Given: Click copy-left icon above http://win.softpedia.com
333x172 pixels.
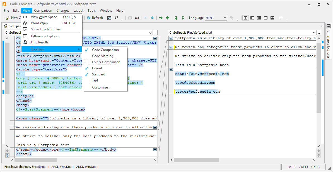Looking at the screenshot, I should point(171,69).
